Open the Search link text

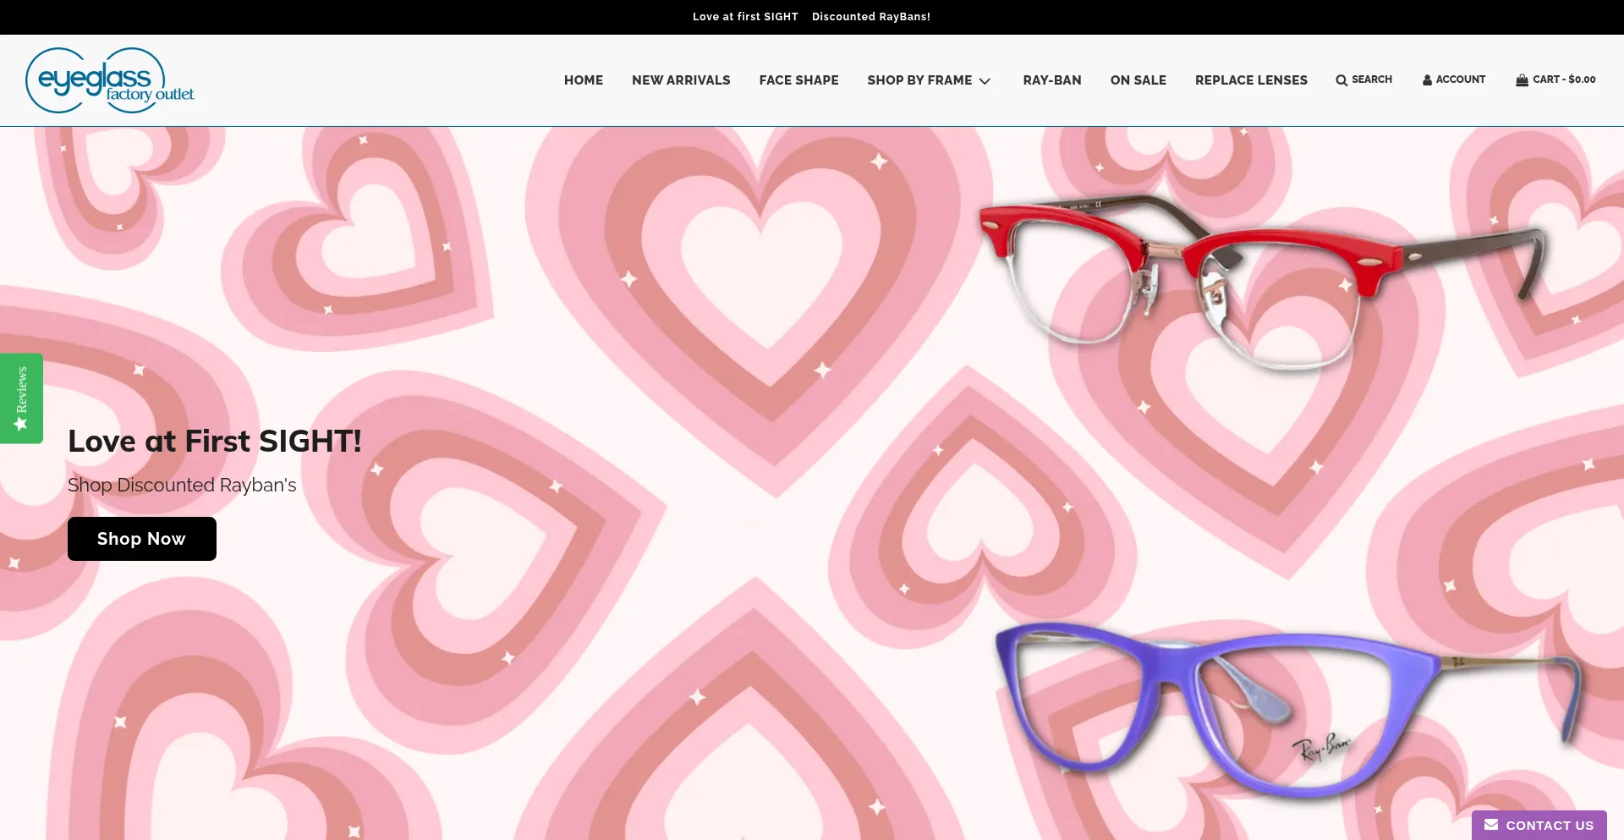pyautogui.click(x=1372, y=80)
